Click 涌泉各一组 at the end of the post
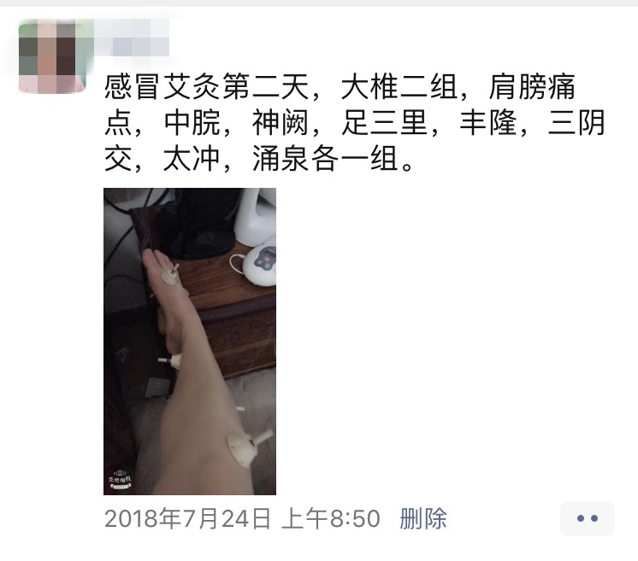 (x=324, y=159)
